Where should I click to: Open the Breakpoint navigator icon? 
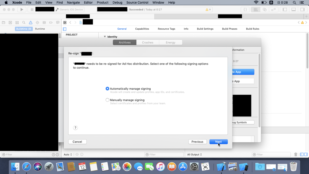[x=51, y=23]
